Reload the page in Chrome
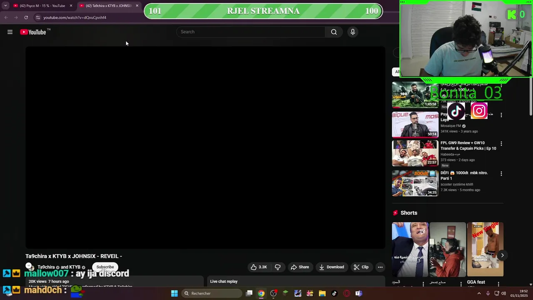533x300 pixels. [26, 17]
